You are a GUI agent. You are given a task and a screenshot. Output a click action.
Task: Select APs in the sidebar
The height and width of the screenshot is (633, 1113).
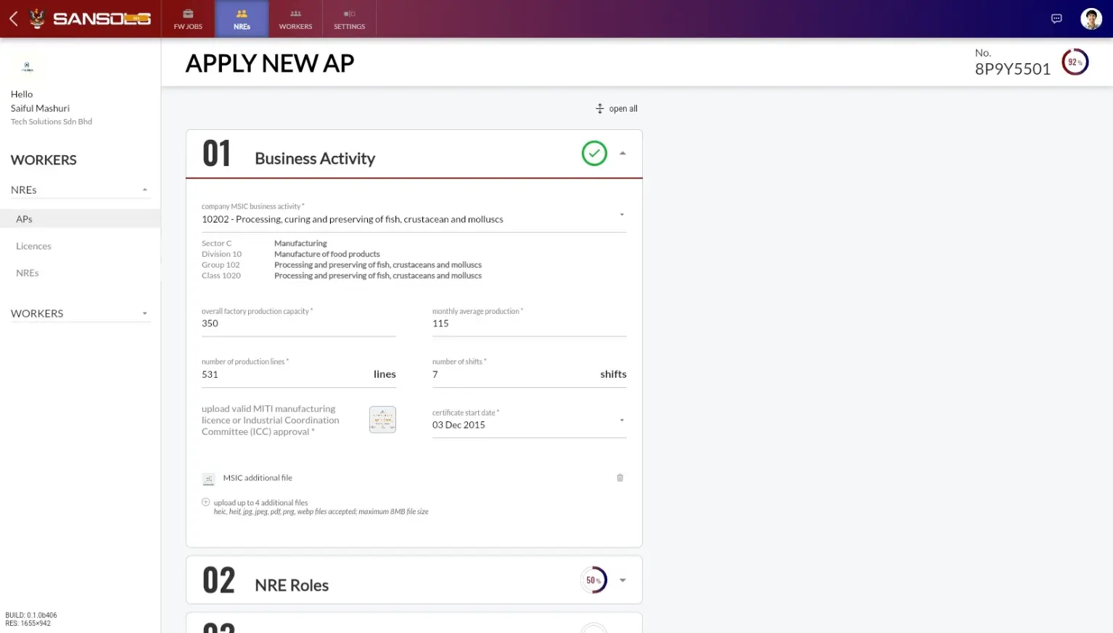click(81, 219)
